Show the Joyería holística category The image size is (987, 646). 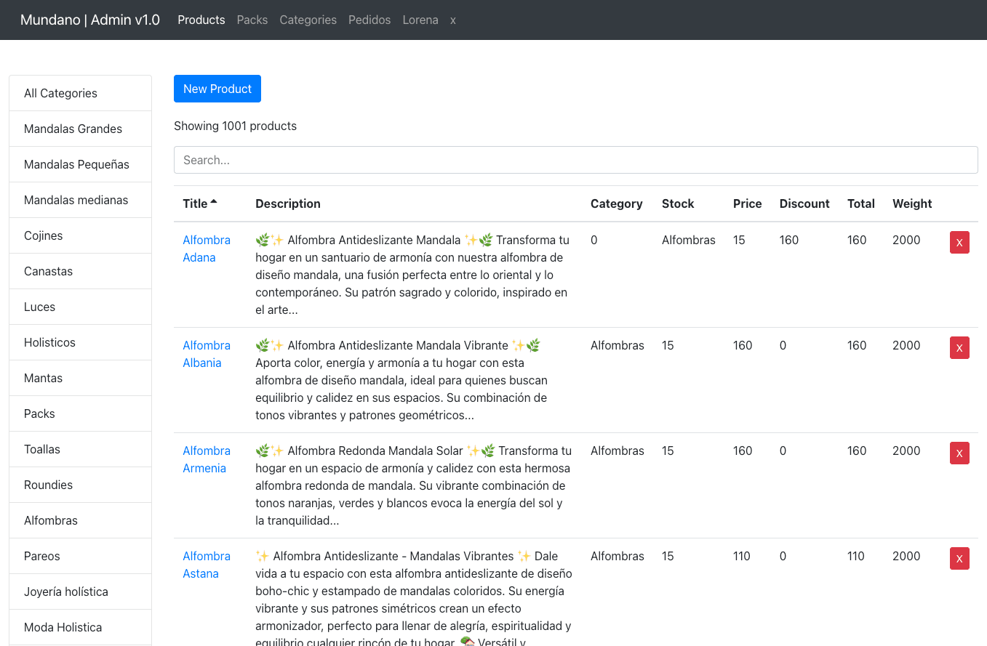click(80, 592)
